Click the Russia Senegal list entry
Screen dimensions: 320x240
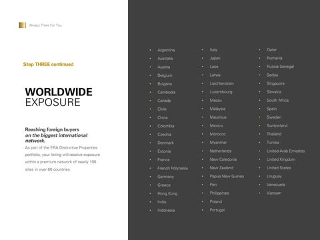coord(280,67)
